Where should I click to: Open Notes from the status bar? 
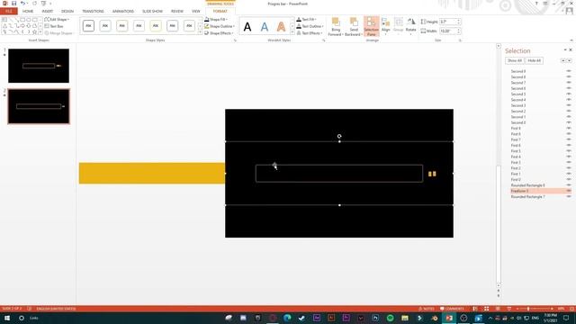(x=426, y=309)
